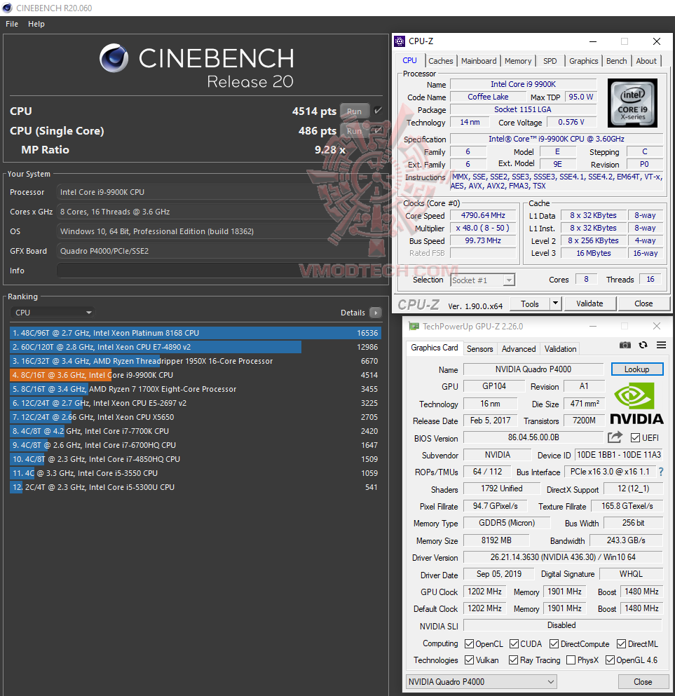Toggle the DirectML checkbox
The height and width of the screenshot is (696, 675).
pos(621,643)
